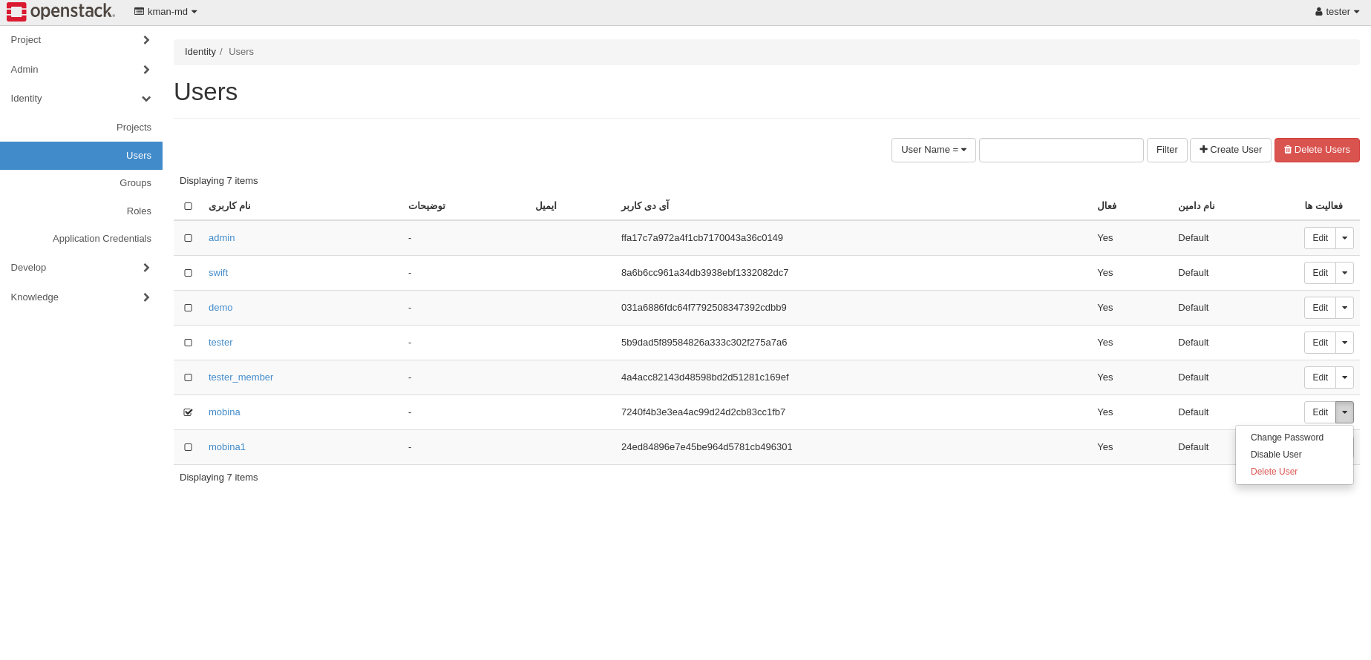1371x660 pixels.
Task: Open the kman-md project switcher
Action: (x=166, y=12)
